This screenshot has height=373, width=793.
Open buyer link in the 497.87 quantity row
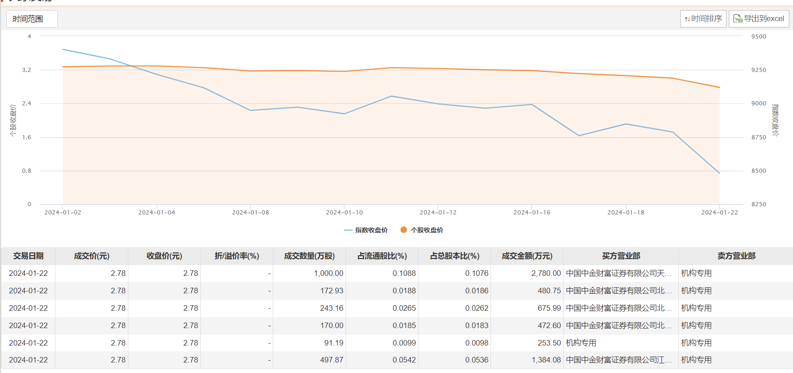coord(618,360)
